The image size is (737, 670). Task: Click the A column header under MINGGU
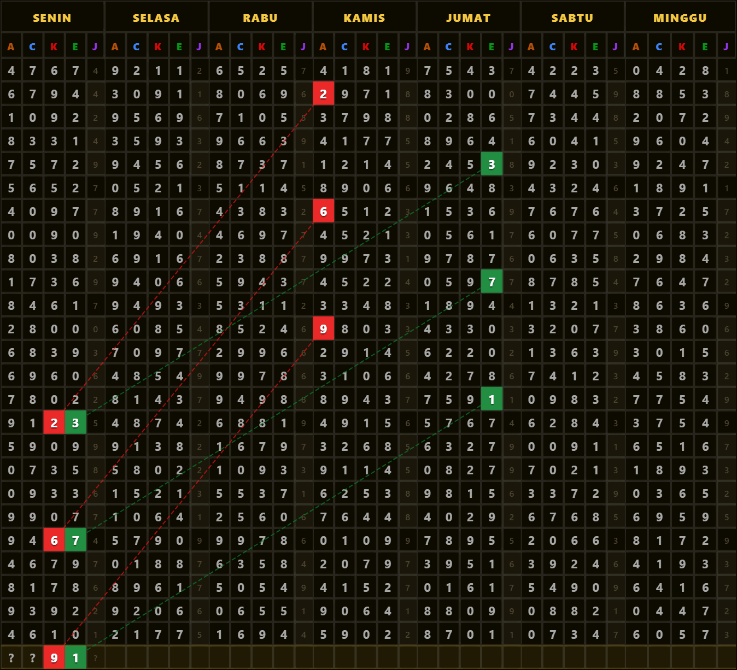click(636, 46)
